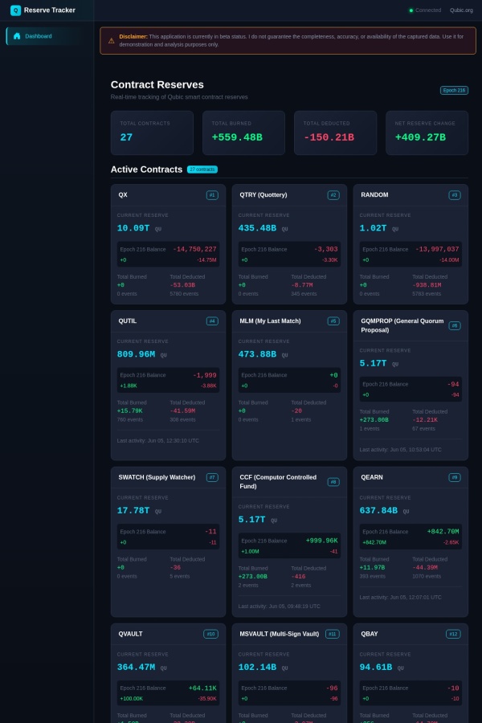
Task: Select QX total deducted -53.03B
Action: tap(182, 285)
